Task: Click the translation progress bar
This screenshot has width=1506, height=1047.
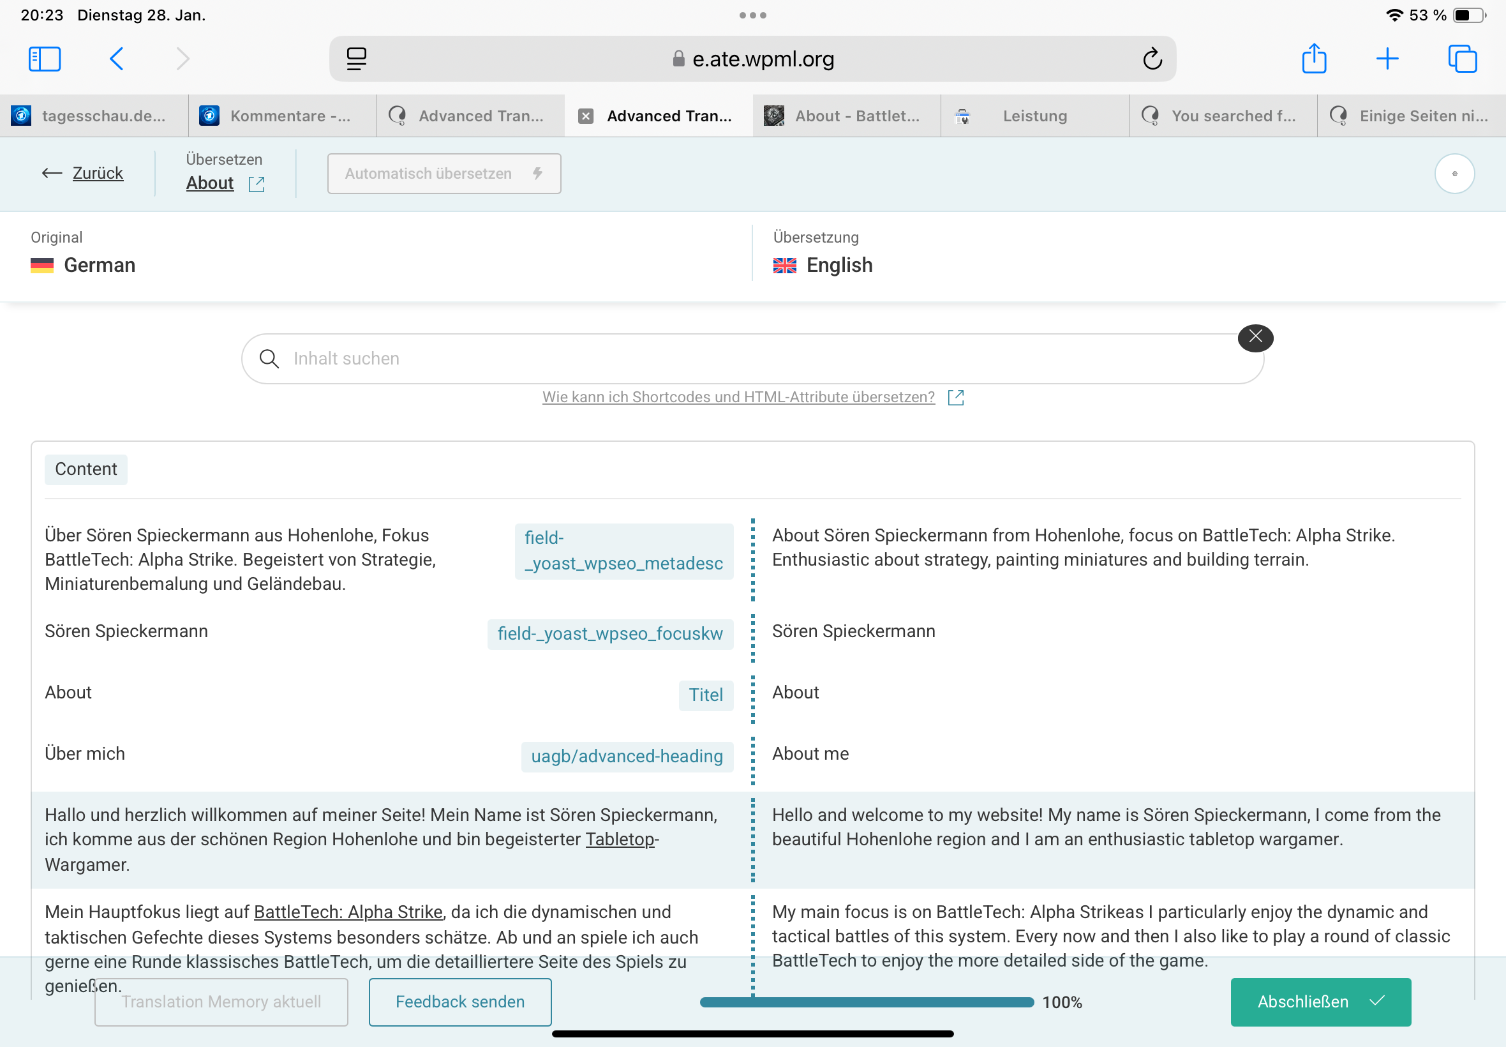Action: [866, 1002]
